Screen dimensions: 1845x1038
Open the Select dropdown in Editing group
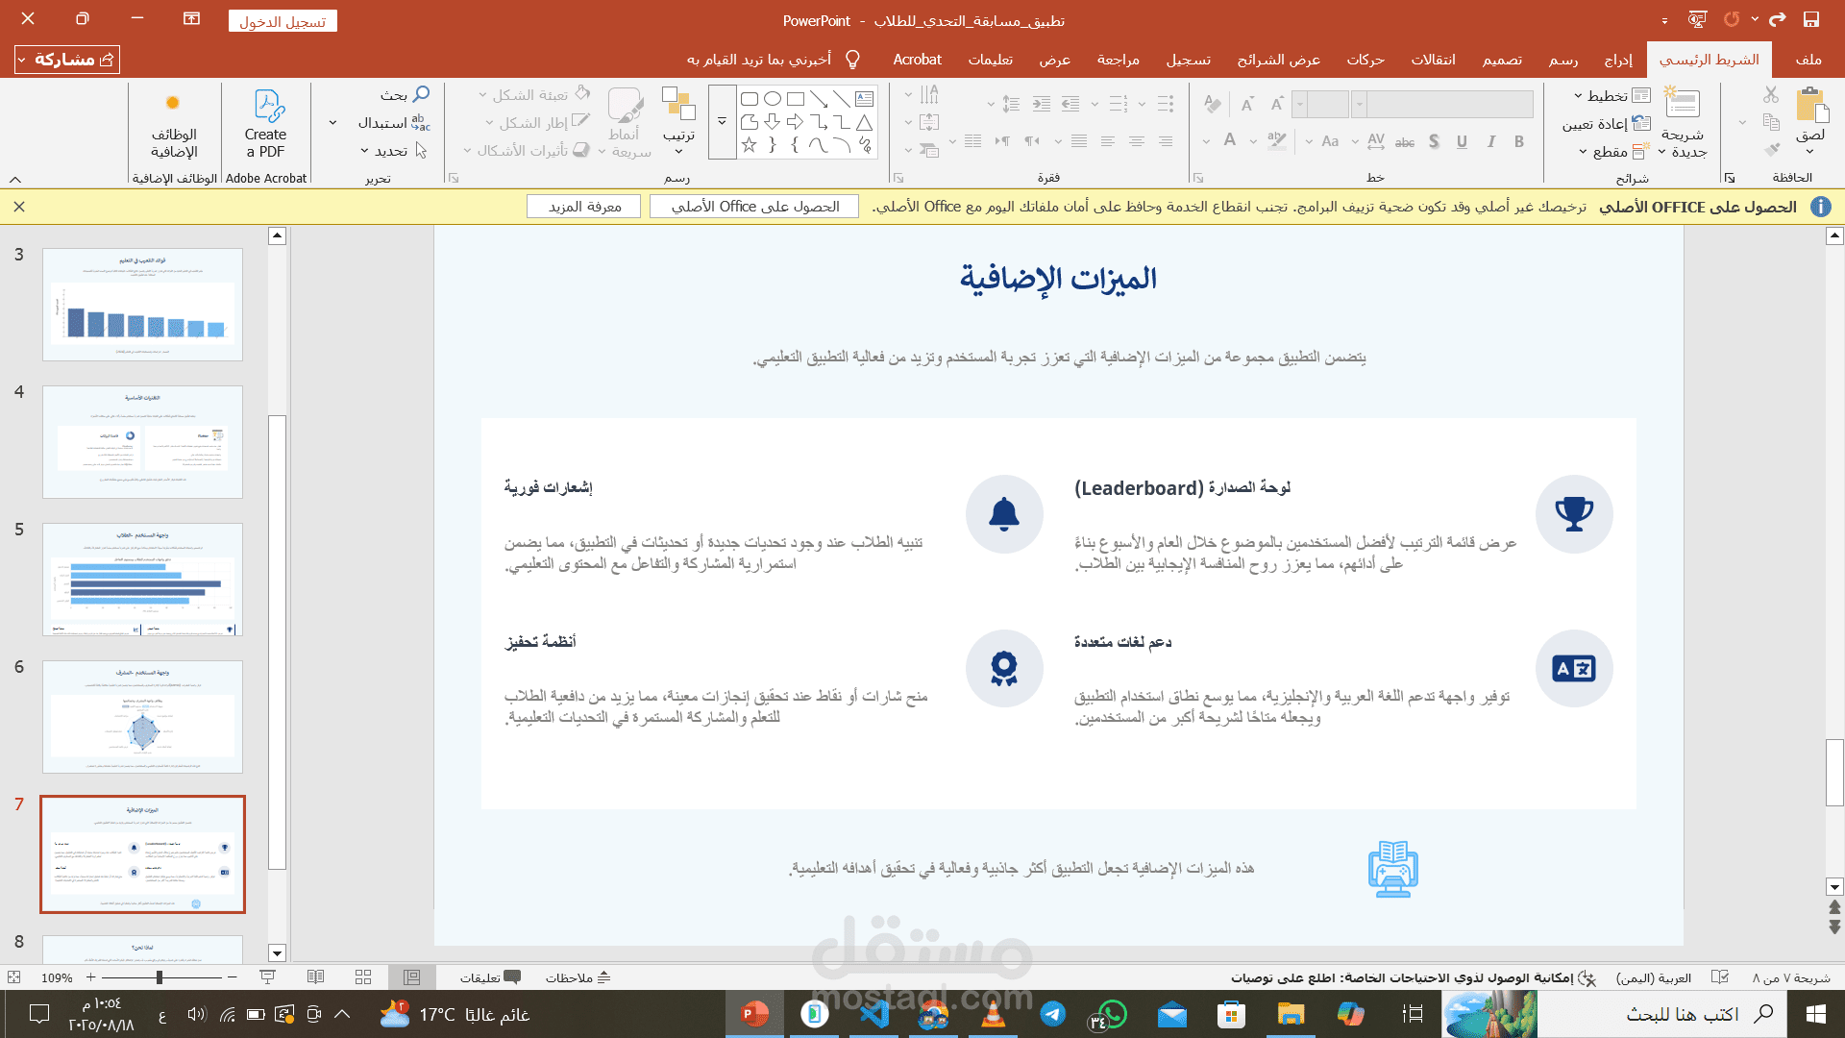click(x=394, y=151)
